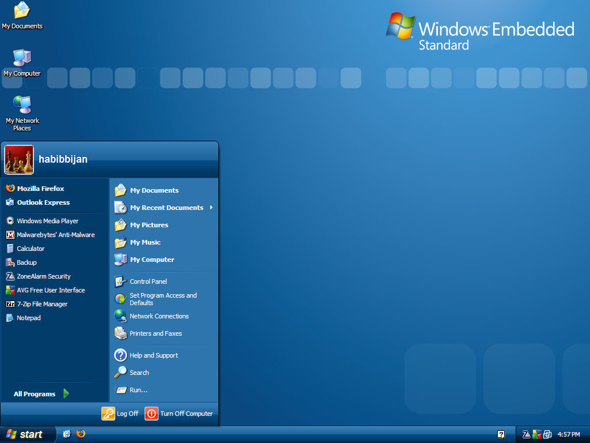Click the chess user account picture
The width and height of the screenshot is (590, 443).
click(19, 160)
